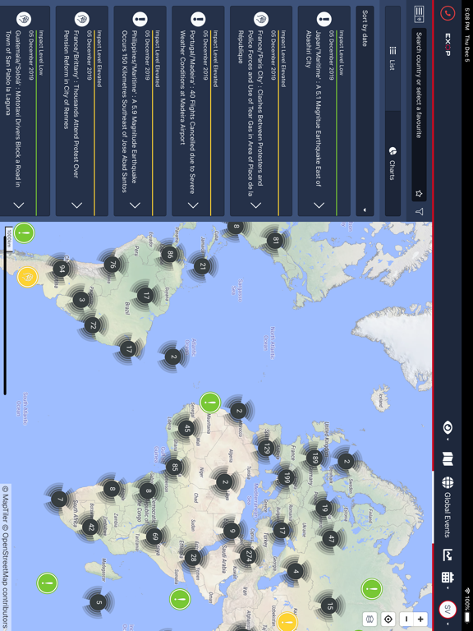
Task: Open the 45 event cluster in West Africa
Action: tap(186, 428)
